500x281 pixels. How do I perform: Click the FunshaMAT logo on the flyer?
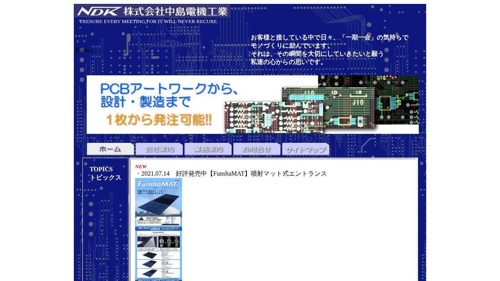tap(158, 183)
